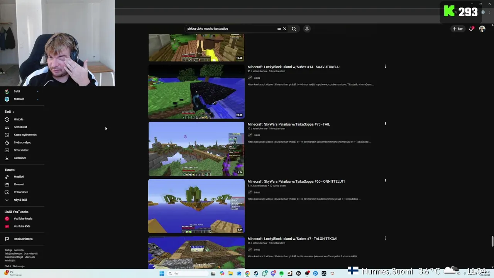This screenshot has height=278, width=494.
Task: Open Steam from taskbar
Action: coord(256,273)
